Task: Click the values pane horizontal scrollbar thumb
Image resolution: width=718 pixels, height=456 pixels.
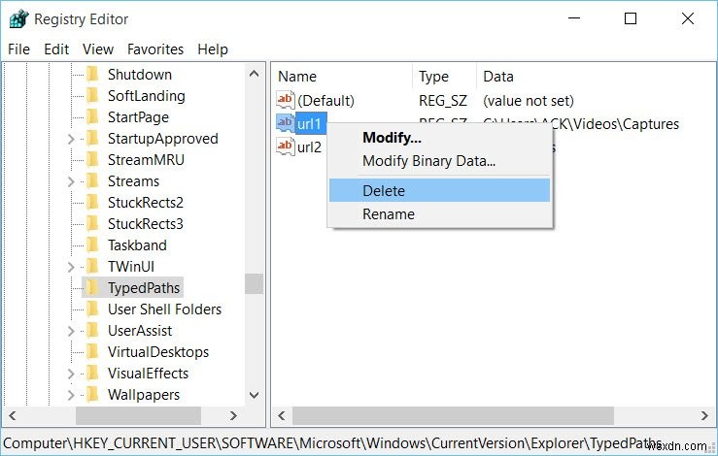Action: (x=454, y=416)
